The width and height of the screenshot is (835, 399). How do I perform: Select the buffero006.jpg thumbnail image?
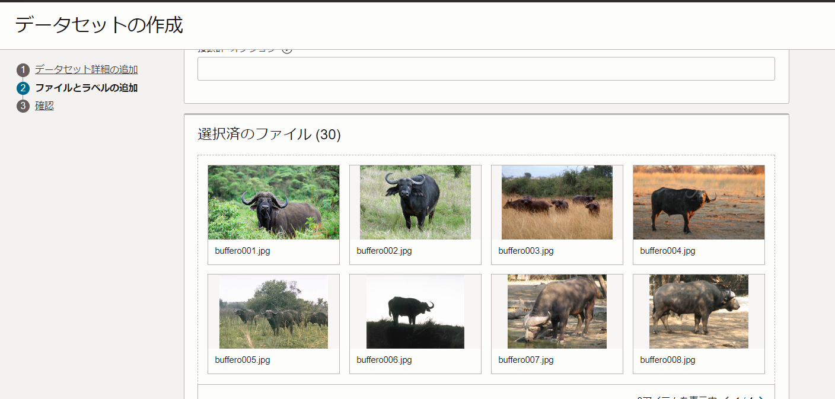[415, 311]
